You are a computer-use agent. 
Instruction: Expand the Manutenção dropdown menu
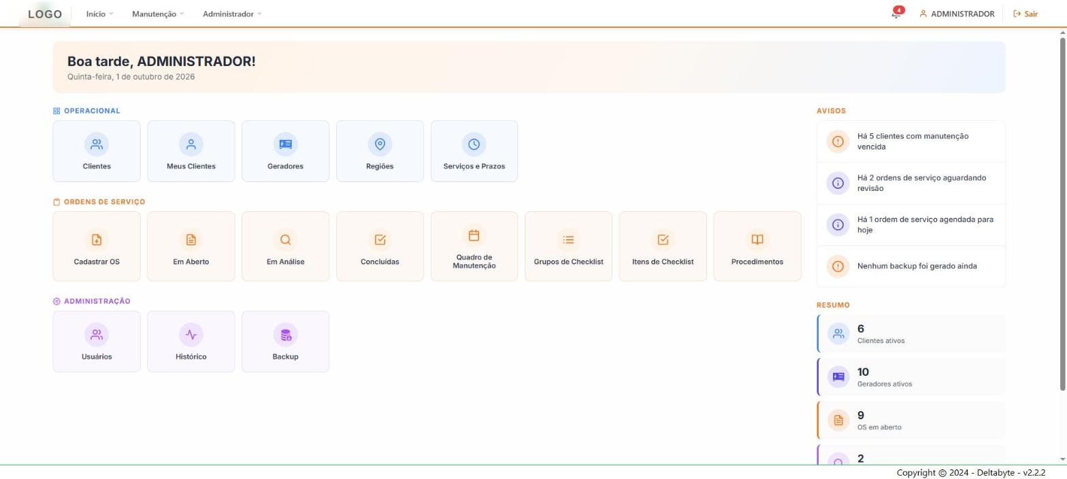[x=158, y=14]
